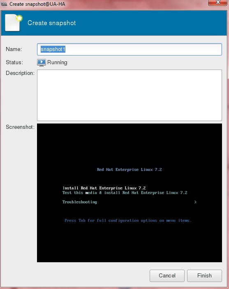The height and width of the screenshot is (289, 229).
Task: Click the 'Press Tab for full configuration' hint text
Action: click(x=128, y=220)
